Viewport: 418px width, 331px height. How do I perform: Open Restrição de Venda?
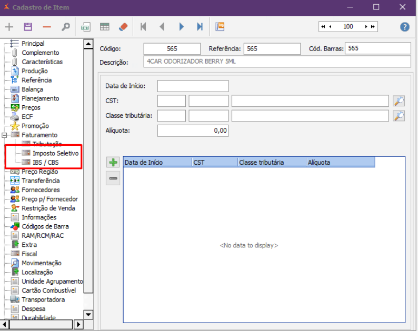[48, 208]
